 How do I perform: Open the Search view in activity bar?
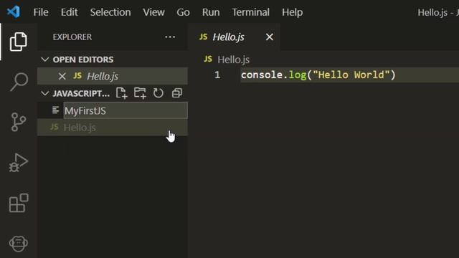19,82
